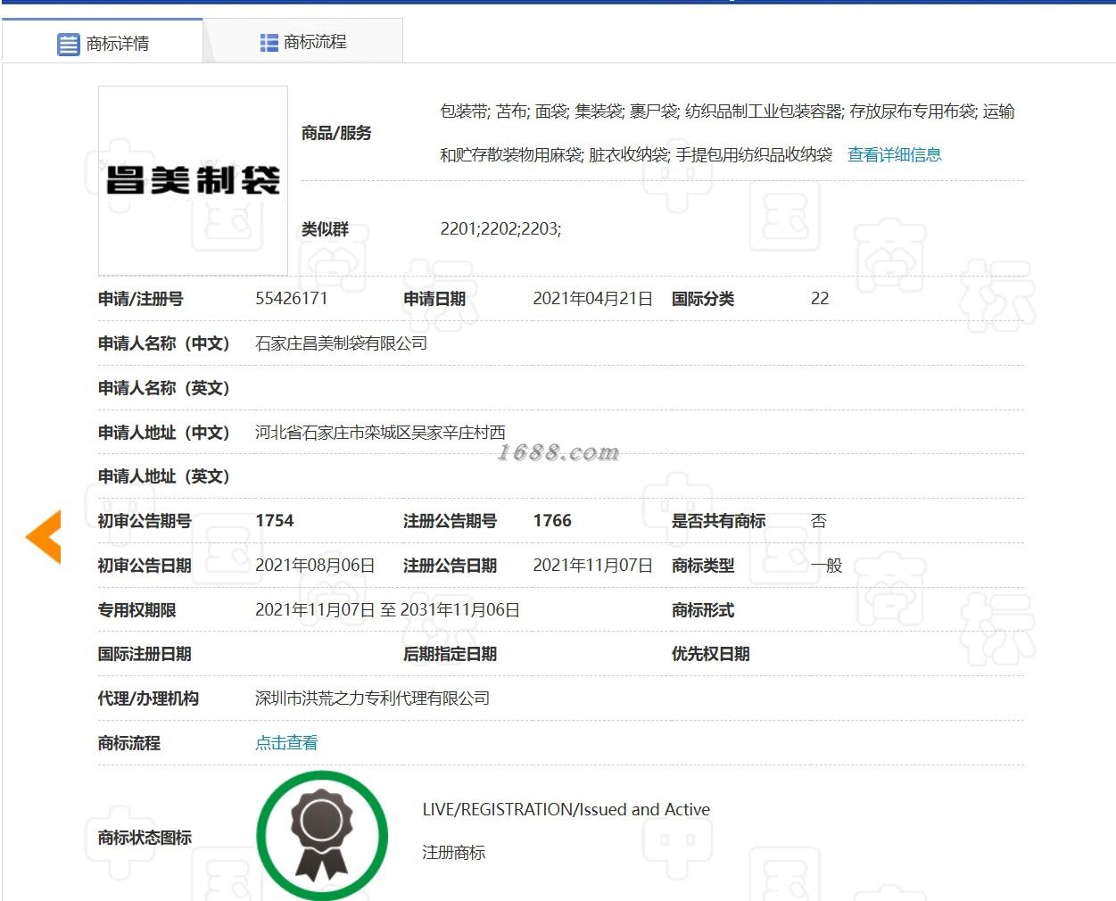The width and height of the screenshot is (1116, 901).
Task: Click the 优先权日期 label
Action: point(710,654)
